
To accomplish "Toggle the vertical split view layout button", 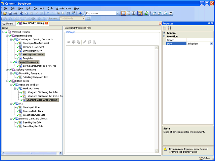I will point(134,13).
